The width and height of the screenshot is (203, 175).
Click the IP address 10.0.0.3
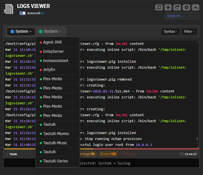pos(144,145)
